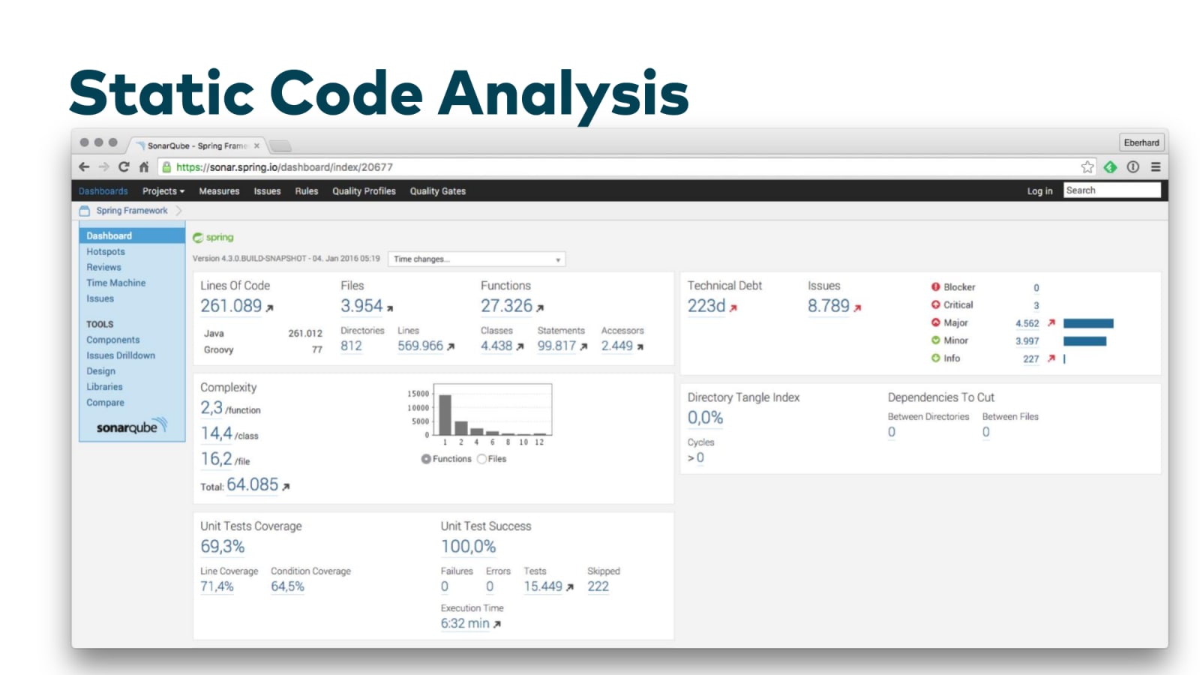1200x675 pixels.
Task: Open Time Machine in the sidebar
Action: [x=116, y=283]
